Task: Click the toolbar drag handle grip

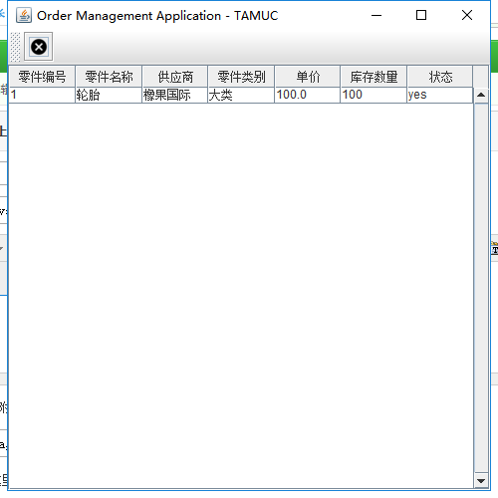Action: (15, 47)
